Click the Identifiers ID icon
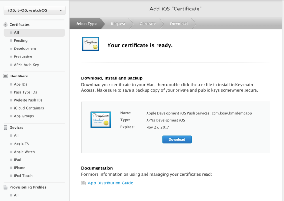 (5, 76)
